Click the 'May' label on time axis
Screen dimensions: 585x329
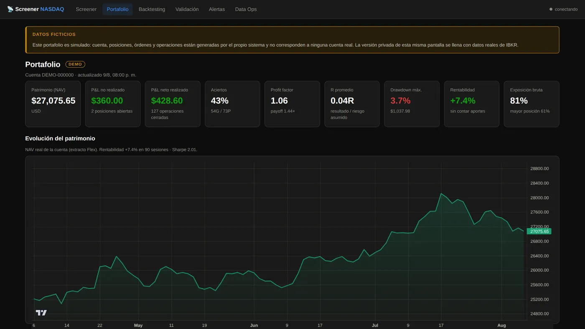(x=138, y=325)
